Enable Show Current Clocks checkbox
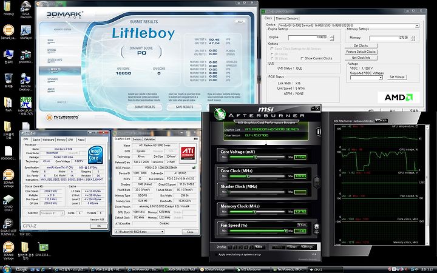The height and width of the screenshot is (273, 437). (x=302, y=58)
